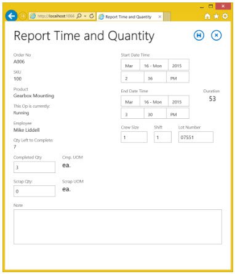Open browser Tools gear icon
Image resolution: width=235 pixels, height=274 pixels.
[225, 16]
